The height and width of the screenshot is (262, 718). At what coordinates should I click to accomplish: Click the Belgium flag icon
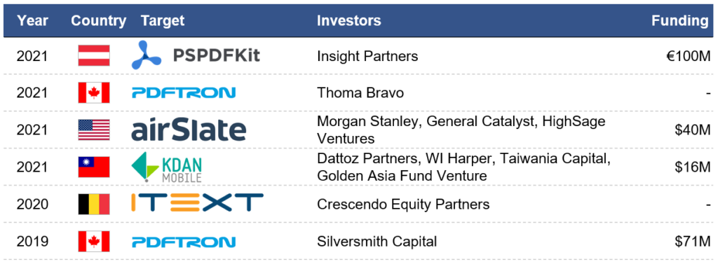click(x=94, y=204)
